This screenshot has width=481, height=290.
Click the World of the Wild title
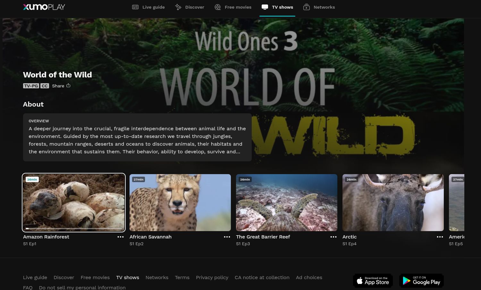point(57,75)
